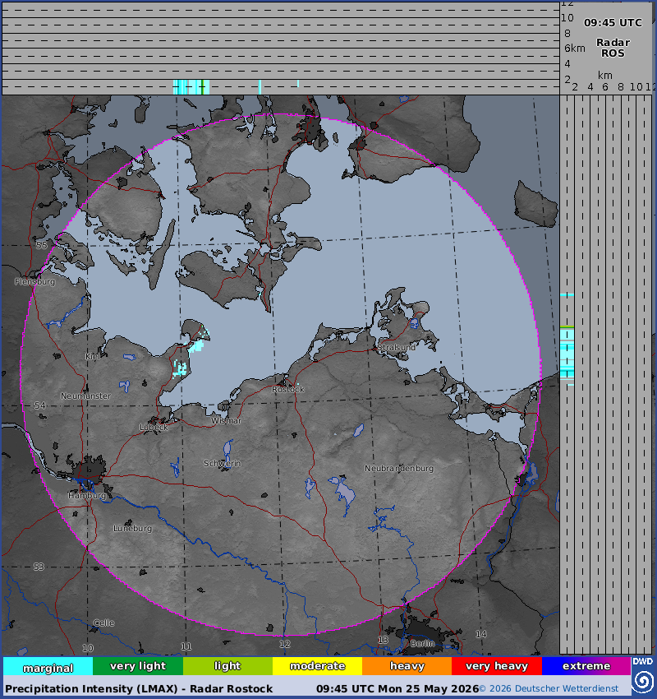Click the Neubrandenburg map label
This screenshot has height=699, width=657.
coord(399,469)
